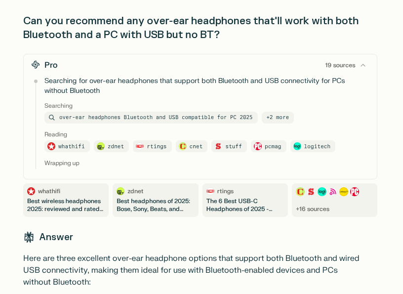Click the whathifi source icon under Reading
This screenshot has height=294, width=403.
(x=52, y=146)
